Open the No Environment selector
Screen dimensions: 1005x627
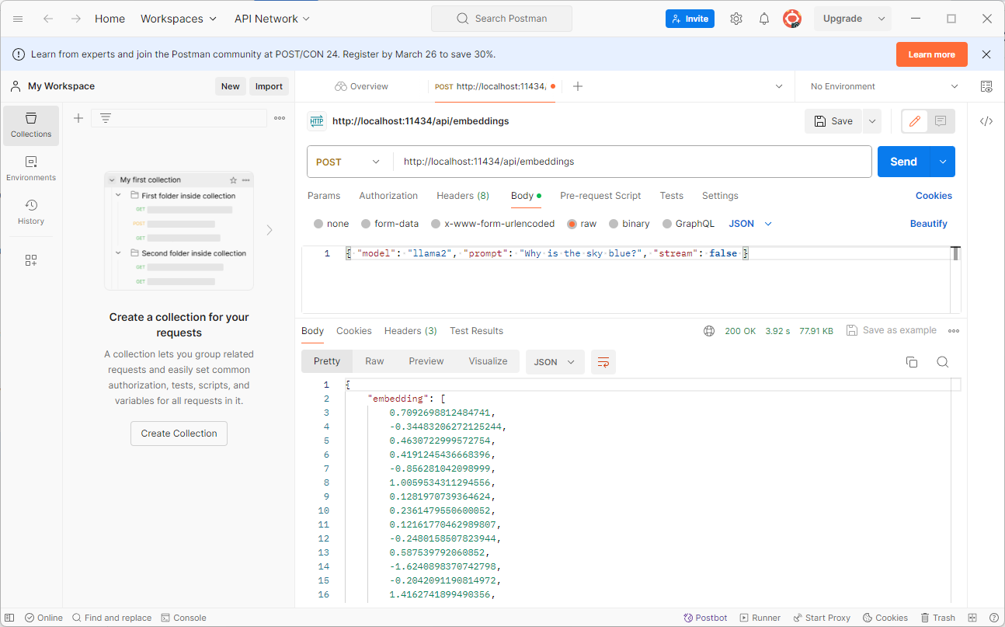pos(884,86)
